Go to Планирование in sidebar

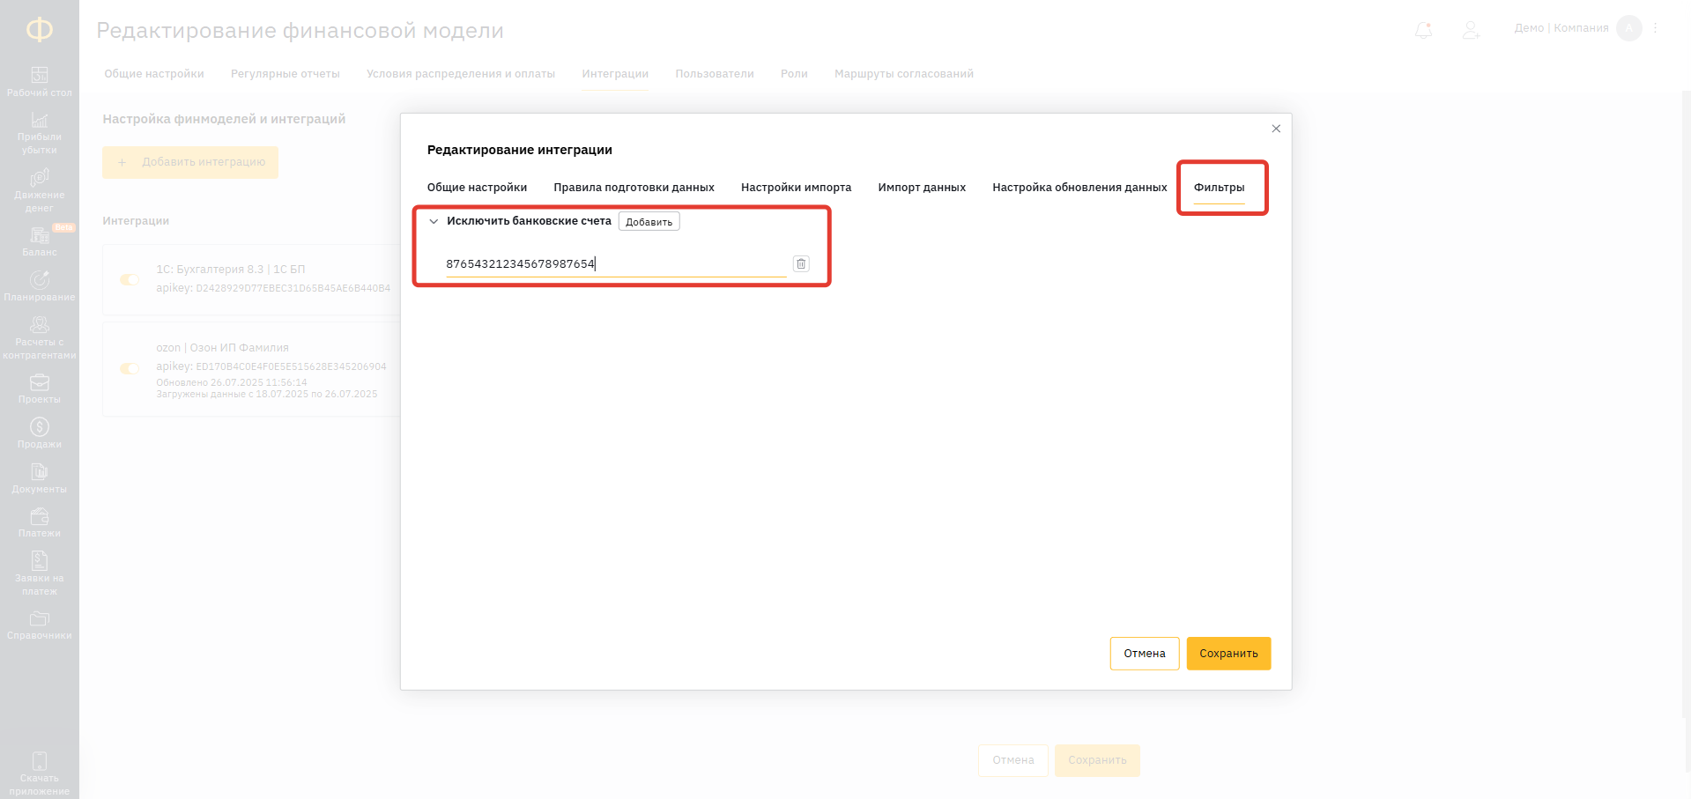[40, 286]
